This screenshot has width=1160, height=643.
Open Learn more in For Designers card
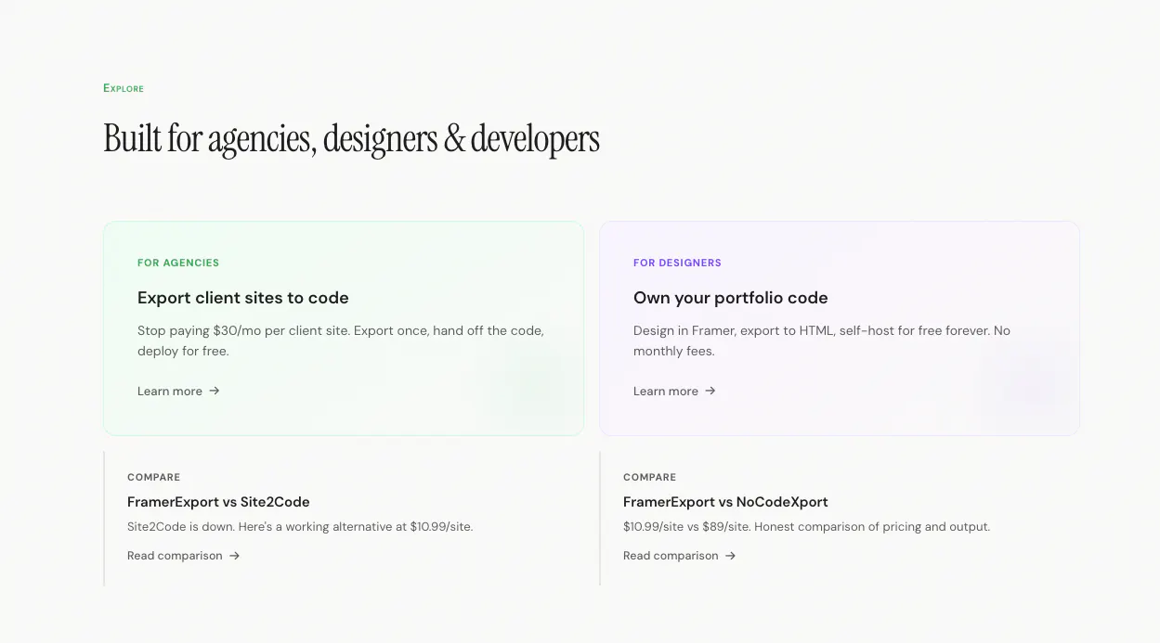click(674, 391)
